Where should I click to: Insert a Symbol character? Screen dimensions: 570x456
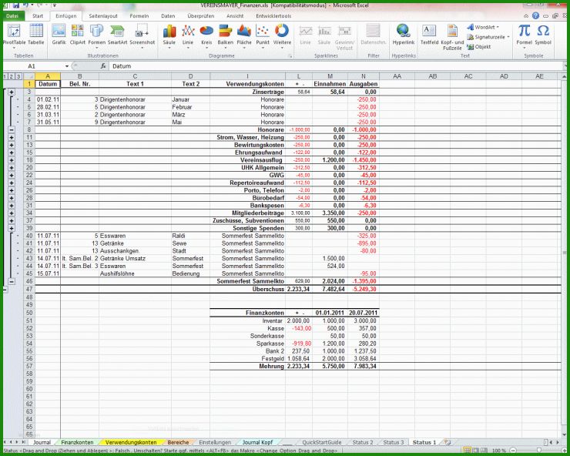click(543, 35)
